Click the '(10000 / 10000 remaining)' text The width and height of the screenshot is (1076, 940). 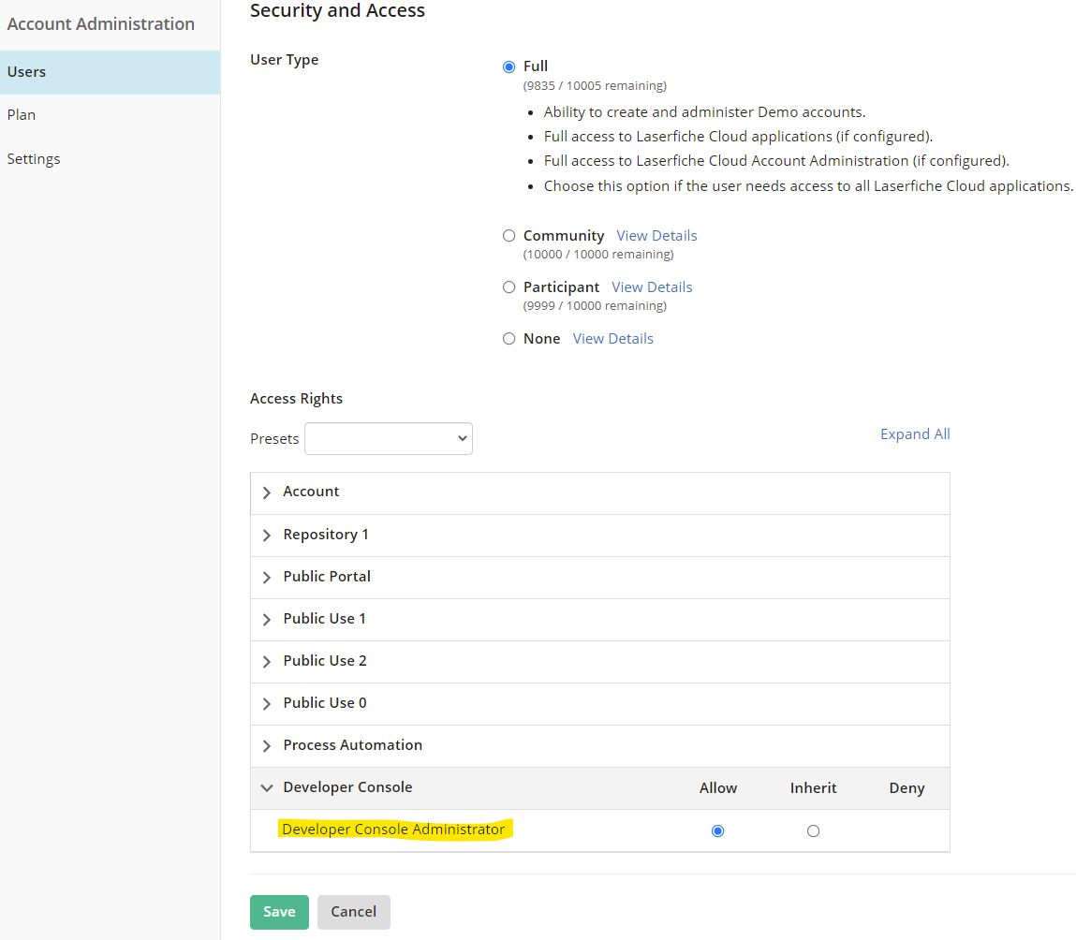coord(598,255)
